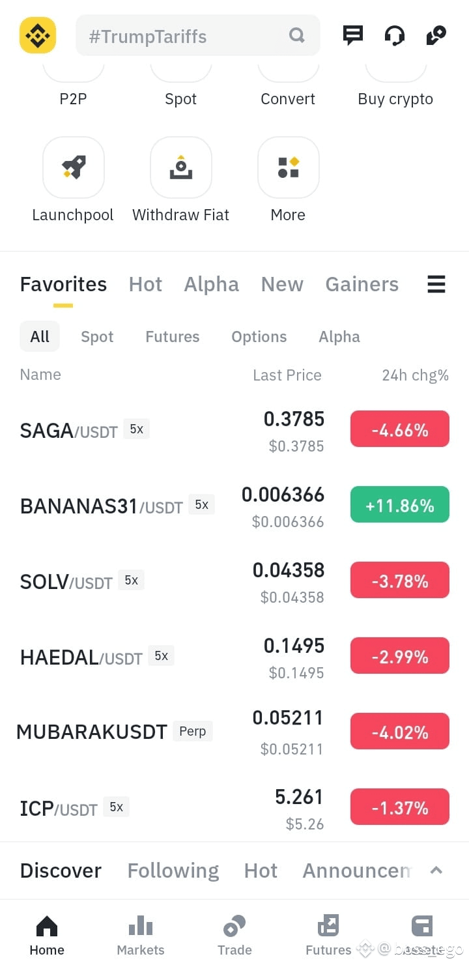Open the chat messages icon
The height and width of the screenshot is (965, 469).
point(353,35)
